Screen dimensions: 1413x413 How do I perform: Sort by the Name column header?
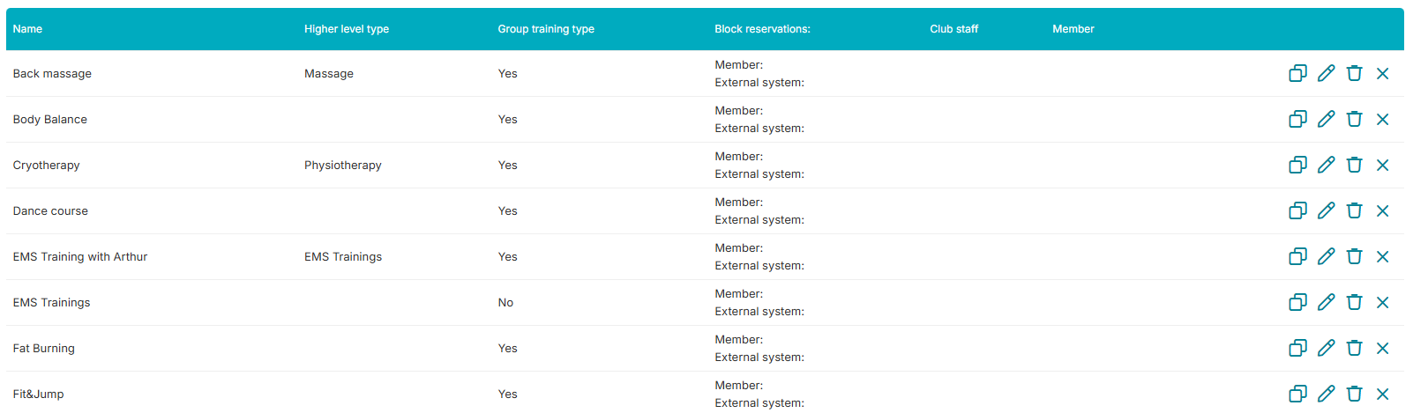(x=27, y=29)
